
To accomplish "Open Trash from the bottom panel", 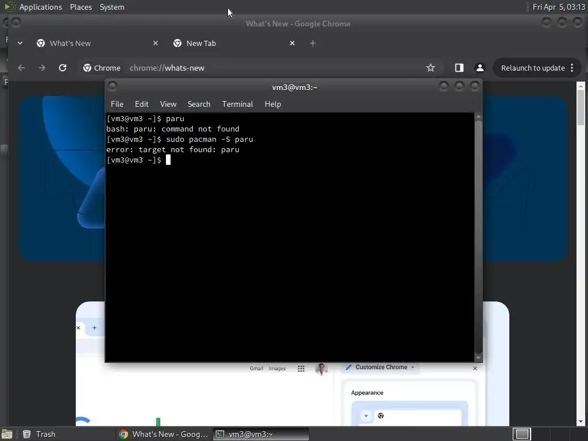I will point(39,434).
